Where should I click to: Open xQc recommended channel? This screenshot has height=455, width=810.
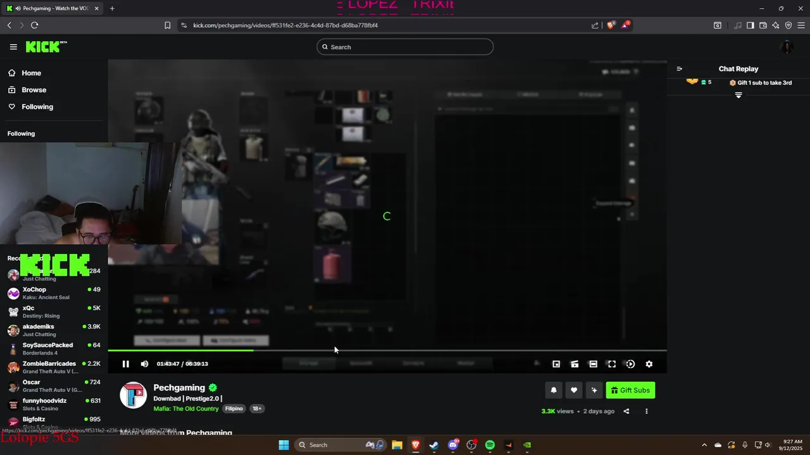54,312
